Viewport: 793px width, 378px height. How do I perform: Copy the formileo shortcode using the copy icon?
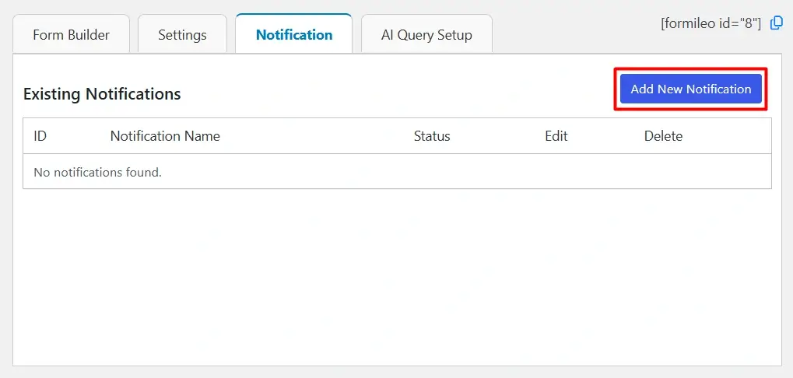click(x=776, y=23)
